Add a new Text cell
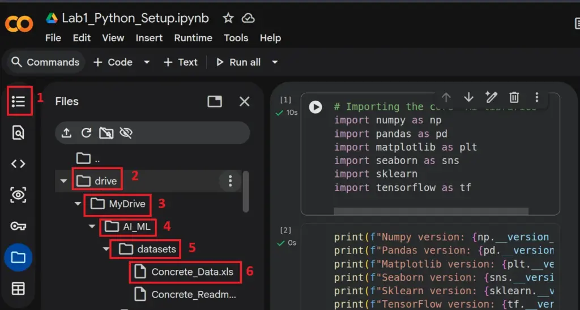This screenshot has width=580, height=310. 181,62
